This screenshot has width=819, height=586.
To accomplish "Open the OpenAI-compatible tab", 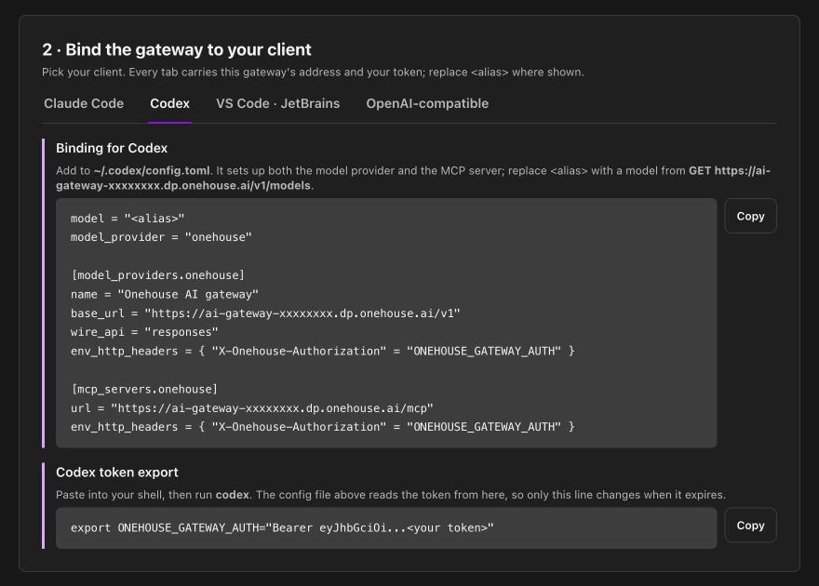I will (427, 103).
